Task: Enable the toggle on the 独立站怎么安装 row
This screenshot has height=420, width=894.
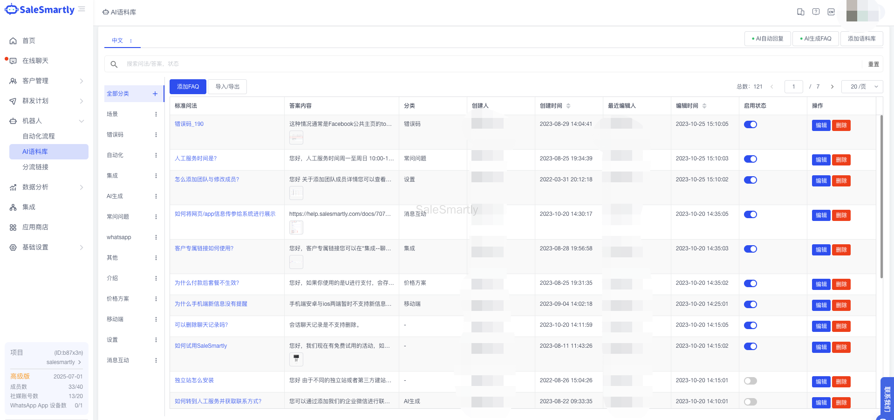Action: (x=750, y=381)
